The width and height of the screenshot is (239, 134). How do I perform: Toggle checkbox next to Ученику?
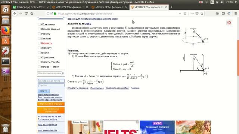coord(39,34)
